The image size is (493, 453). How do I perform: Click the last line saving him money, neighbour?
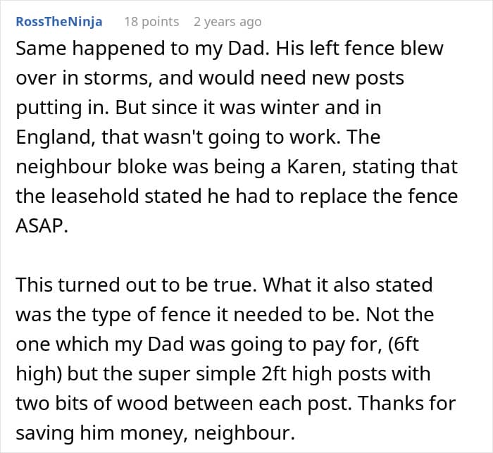click(156, 433)
